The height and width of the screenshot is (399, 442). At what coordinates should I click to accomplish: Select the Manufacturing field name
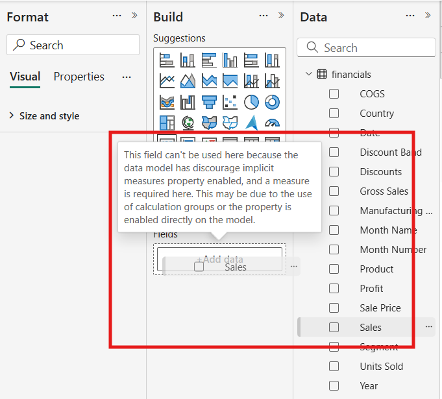(x=396, y=211)
